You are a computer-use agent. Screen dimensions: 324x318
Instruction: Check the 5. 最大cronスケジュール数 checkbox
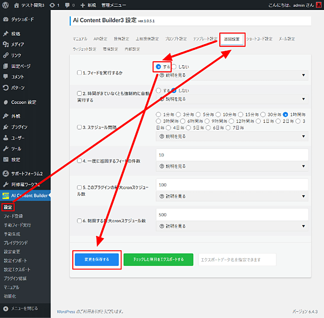pyautogui.click(x=79, y=187)
